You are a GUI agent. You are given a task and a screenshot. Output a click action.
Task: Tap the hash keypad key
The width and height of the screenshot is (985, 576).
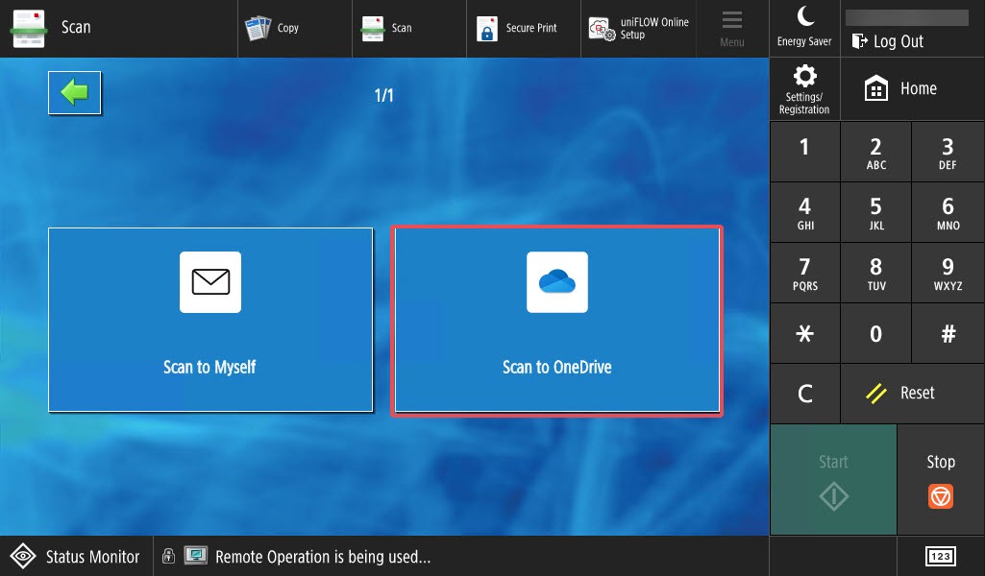[x=948, y=333]
